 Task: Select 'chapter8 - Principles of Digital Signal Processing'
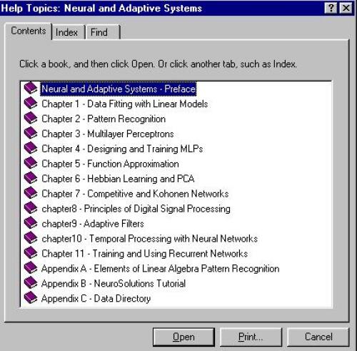(x=136, y=209)
